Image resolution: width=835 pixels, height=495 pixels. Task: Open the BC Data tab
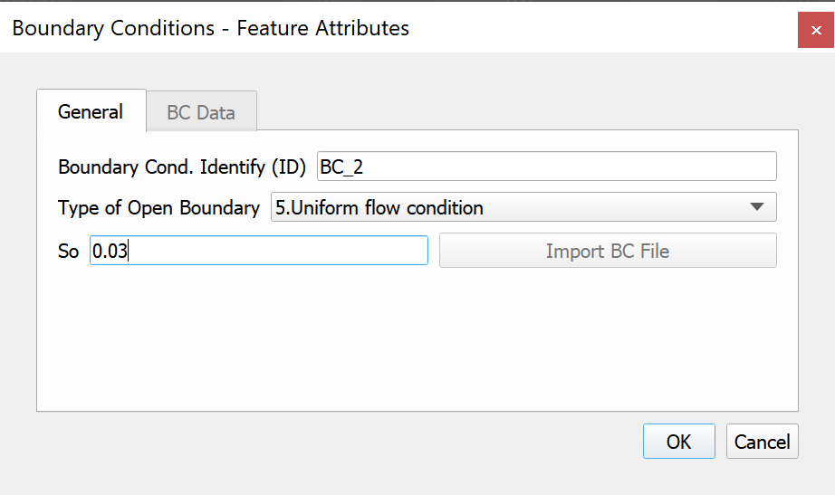(x=201, y=113)
